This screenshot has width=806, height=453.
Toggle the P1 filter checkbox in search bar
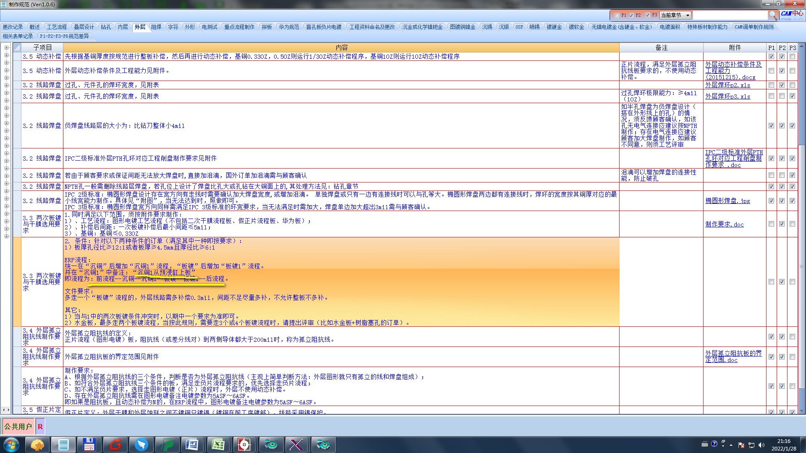pos(617,15)
